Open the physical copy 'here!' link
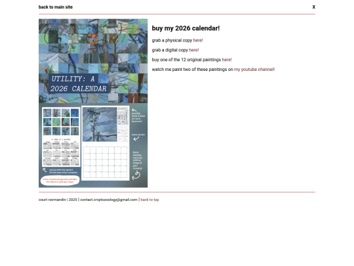 coord(198,41)
